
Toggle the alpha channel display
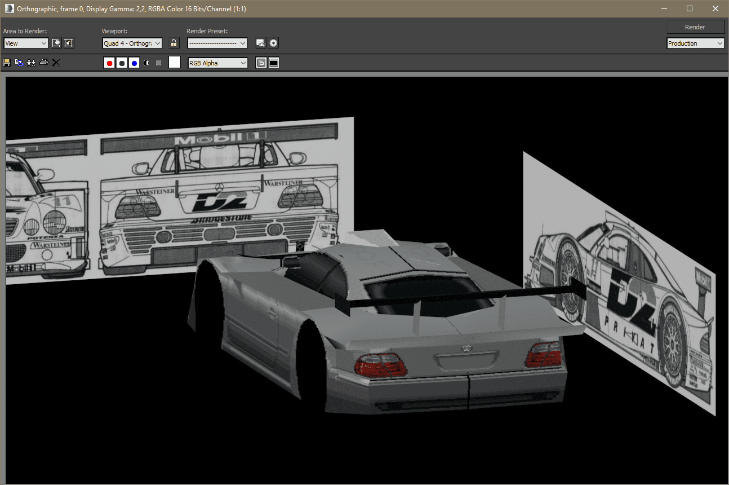(146, 63)
